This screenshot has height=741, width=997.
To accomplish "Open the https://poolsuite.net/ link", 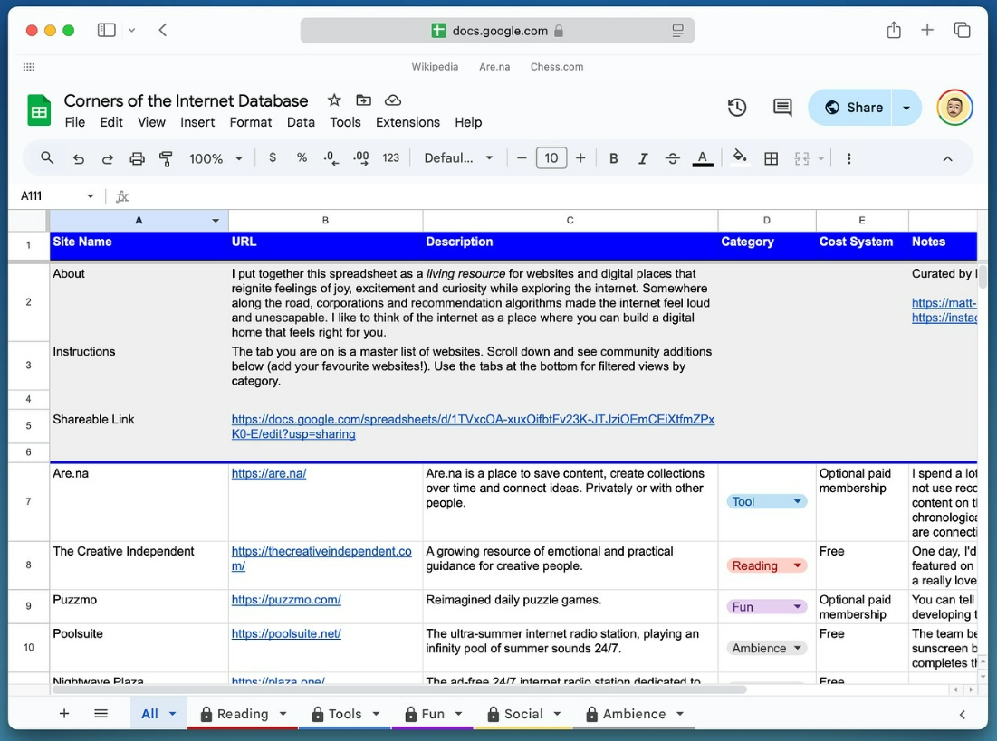I will pyautogui.click(x=286, y=633).
